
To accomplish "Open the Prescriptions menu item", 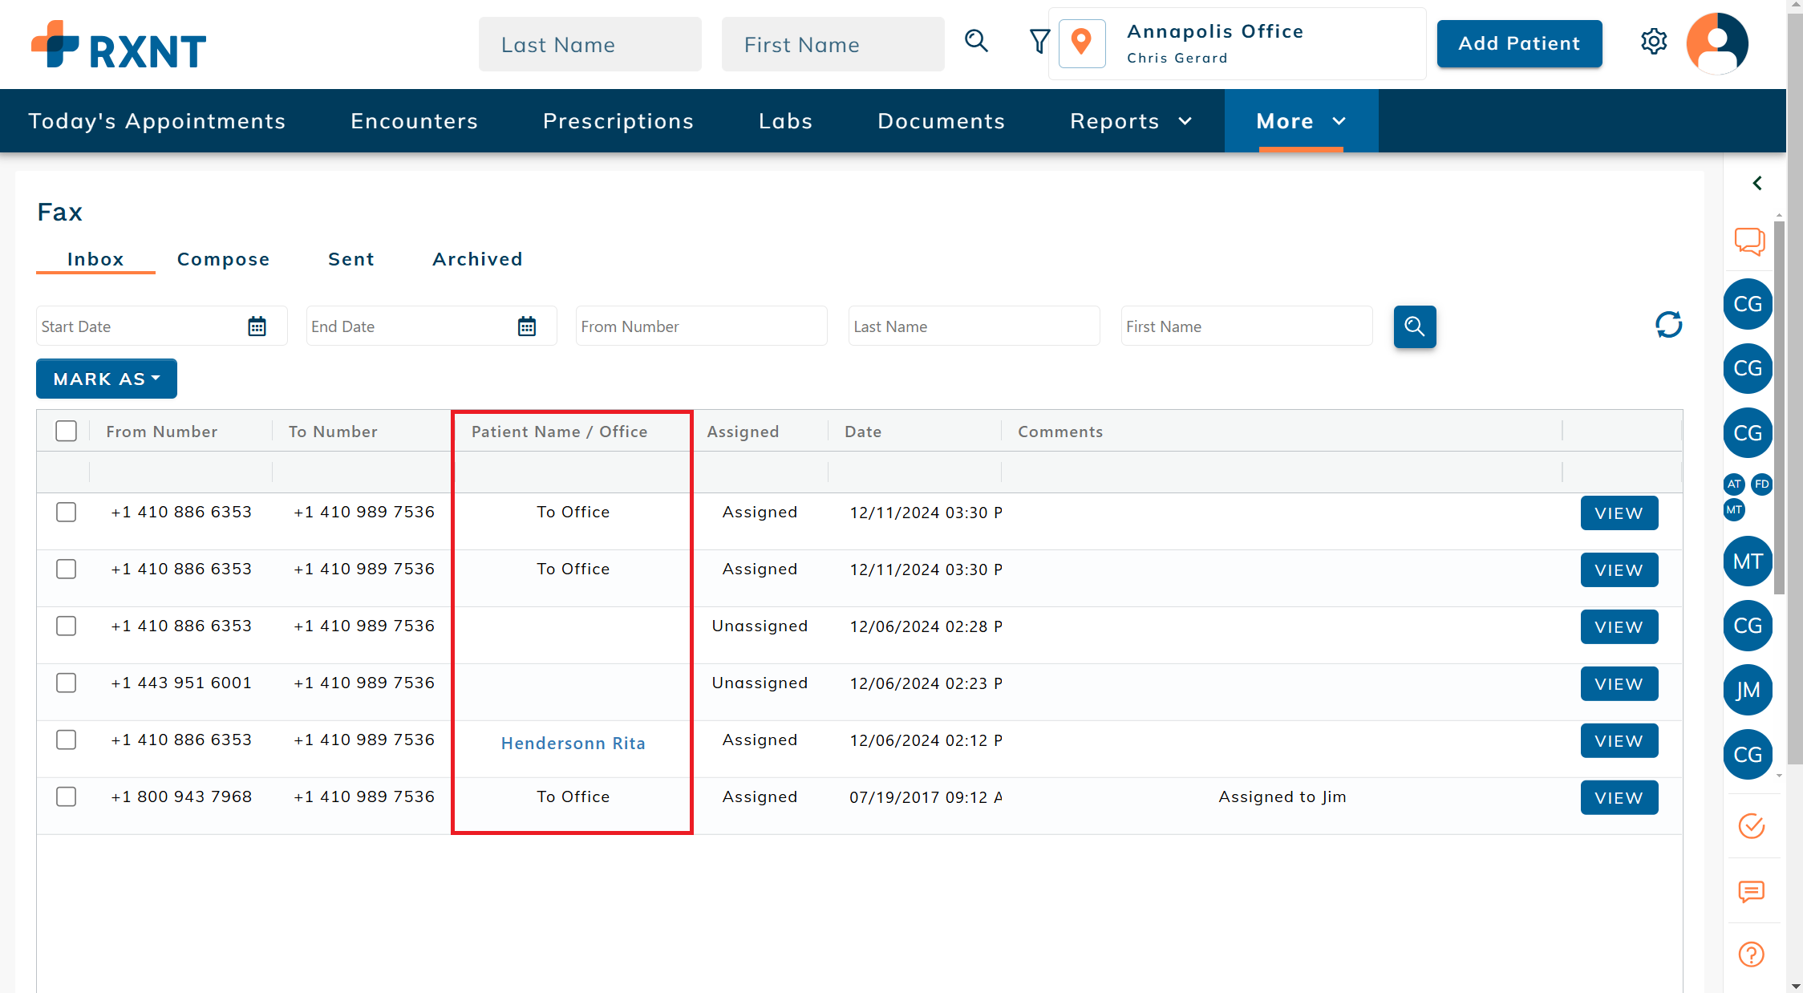I will (x=618, y=121).
